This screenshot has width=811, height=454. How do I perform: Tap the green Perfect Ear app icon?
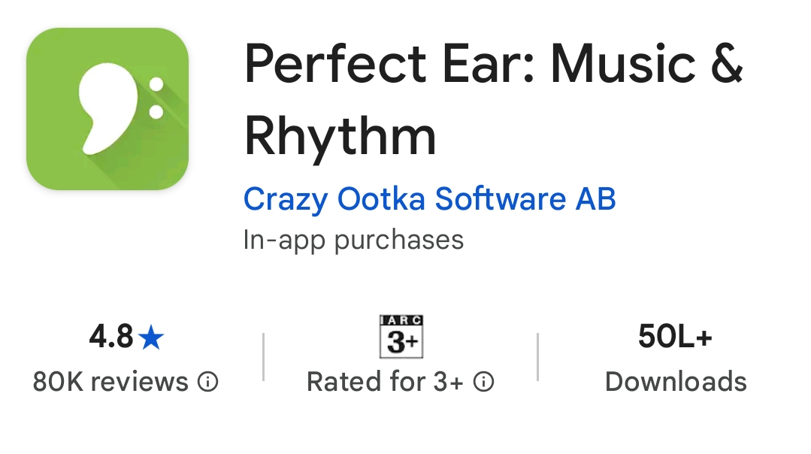click(107, 109)
